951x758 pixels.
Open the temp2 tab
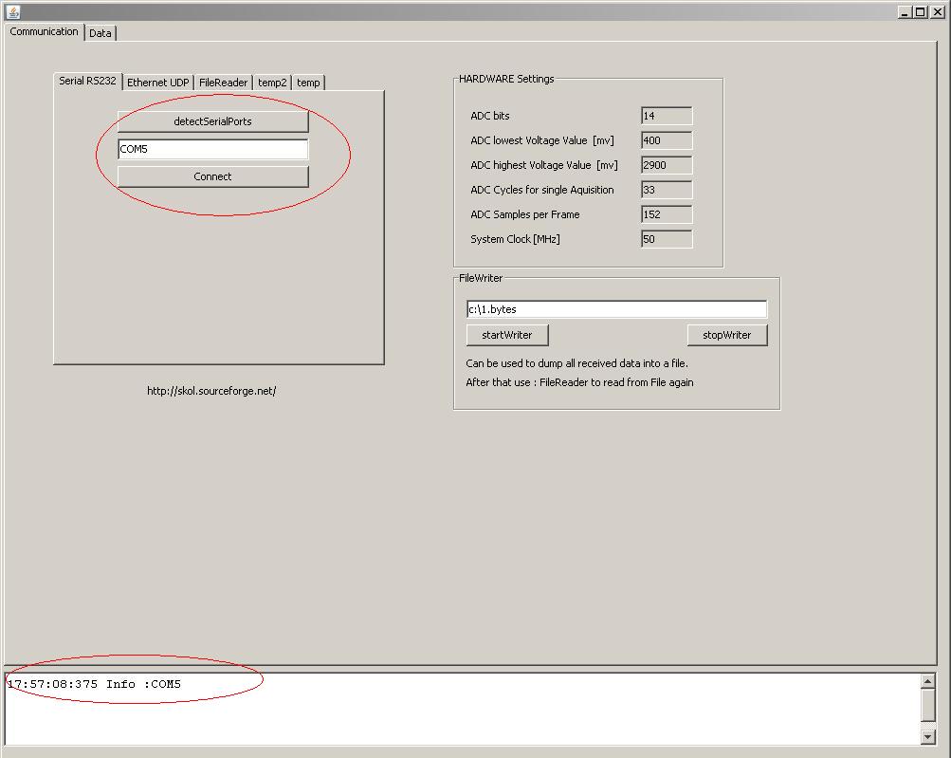[272, 83]
